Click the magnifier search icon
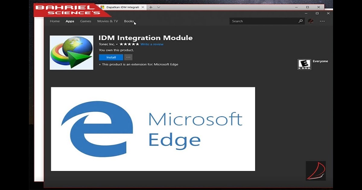 [300, 21]
